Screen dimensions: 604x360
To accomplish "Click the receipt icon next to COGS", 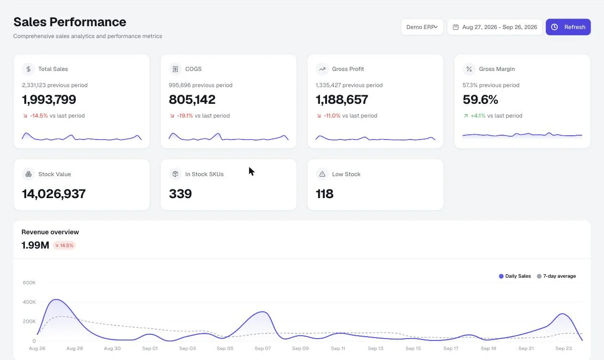I will point(175,69).
